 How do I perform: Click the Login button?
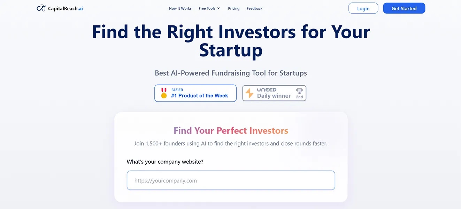tap(363, 8)
